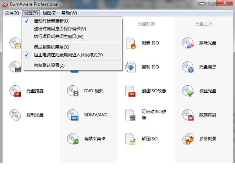
Task: Choose 集成到系统菜单(X) menu entry
Action: click(x=72, y=47)
